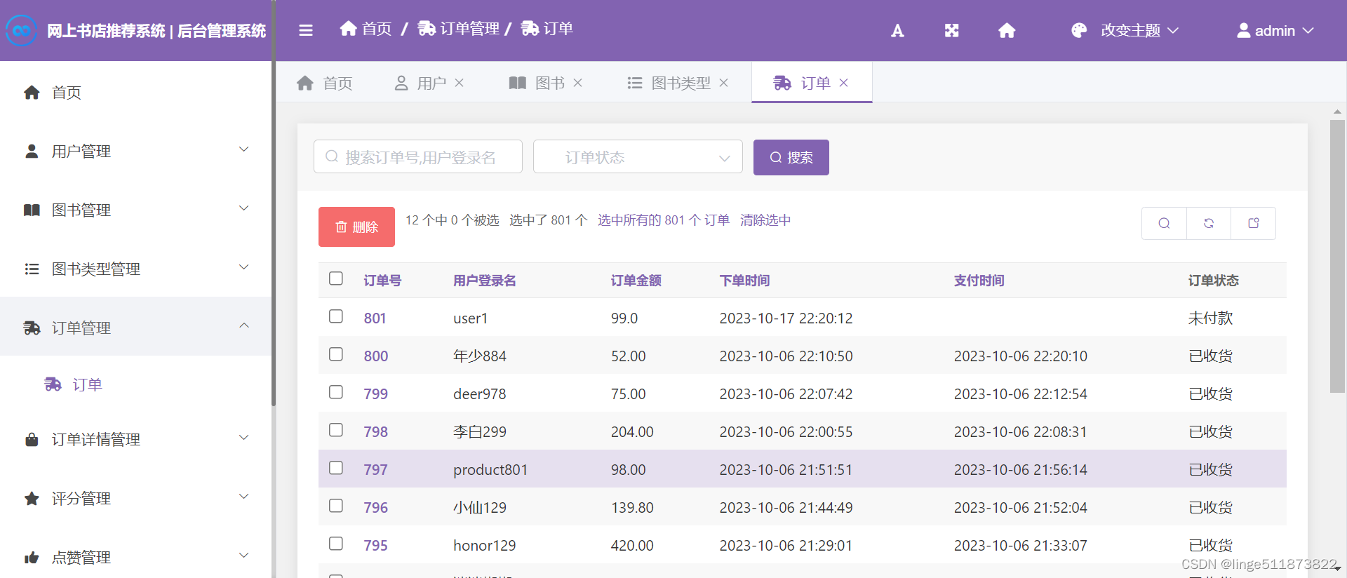This screenshot has height=578, width=1347.
Task: Click the search icon in table toolbar
Action: 1164,223
